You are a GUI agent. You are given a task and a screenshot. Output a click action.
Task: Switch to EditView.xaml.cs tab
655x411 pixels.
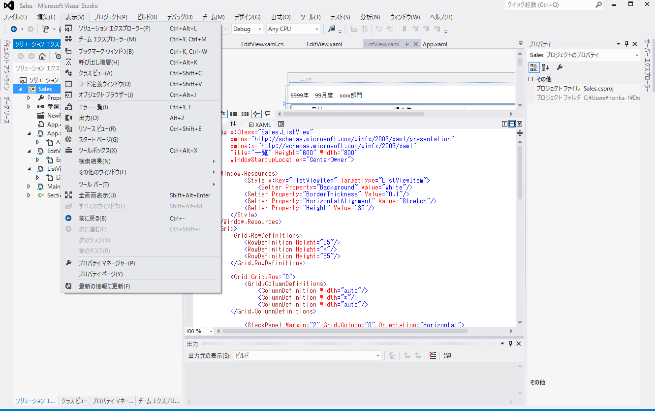point(262,44)
